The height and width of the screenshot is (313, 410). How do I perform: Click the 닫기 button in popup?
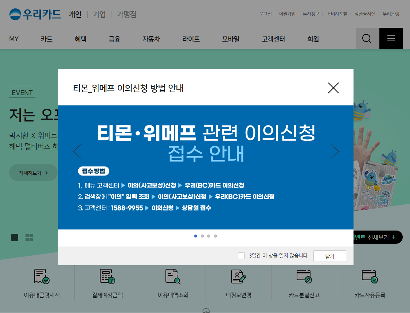pyautogui.click(x=330, y=256)
